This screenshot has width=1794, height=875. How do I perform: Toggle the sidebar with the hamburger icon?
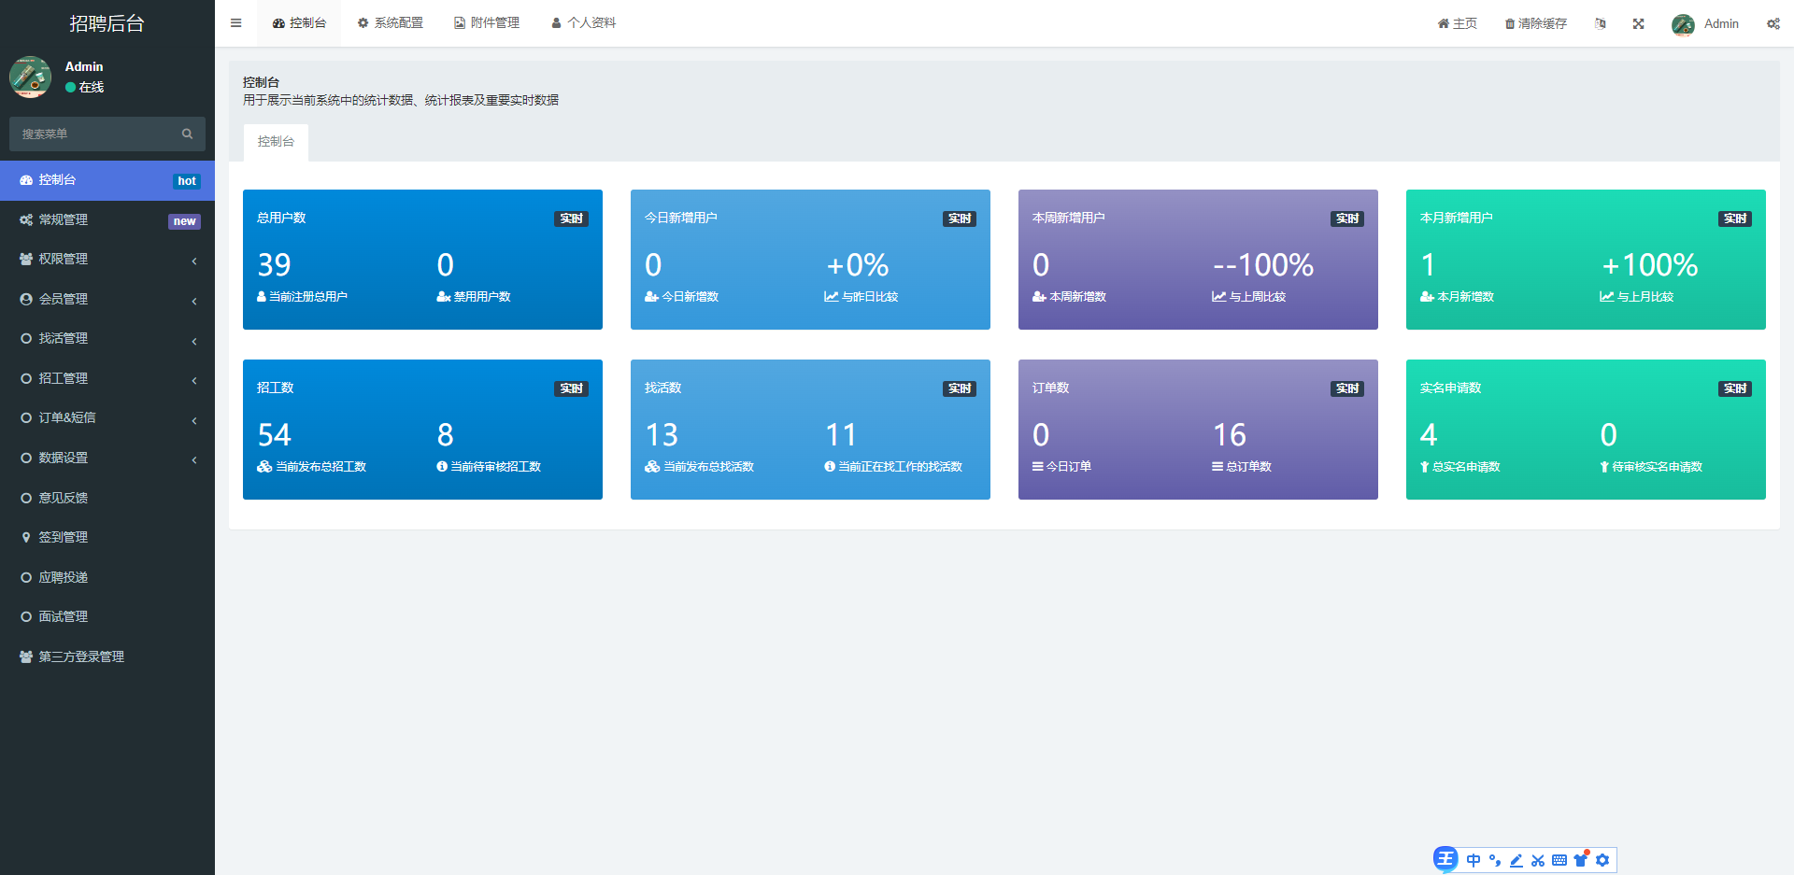point(235,23)
